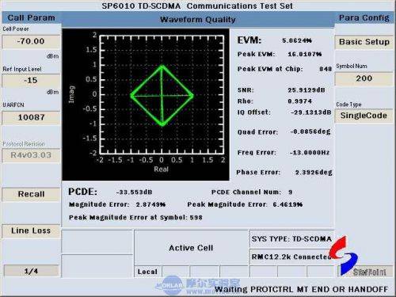The image size is (396, 297).
Task: Click the StarPoint logo icon
Action: coord(344,256)
